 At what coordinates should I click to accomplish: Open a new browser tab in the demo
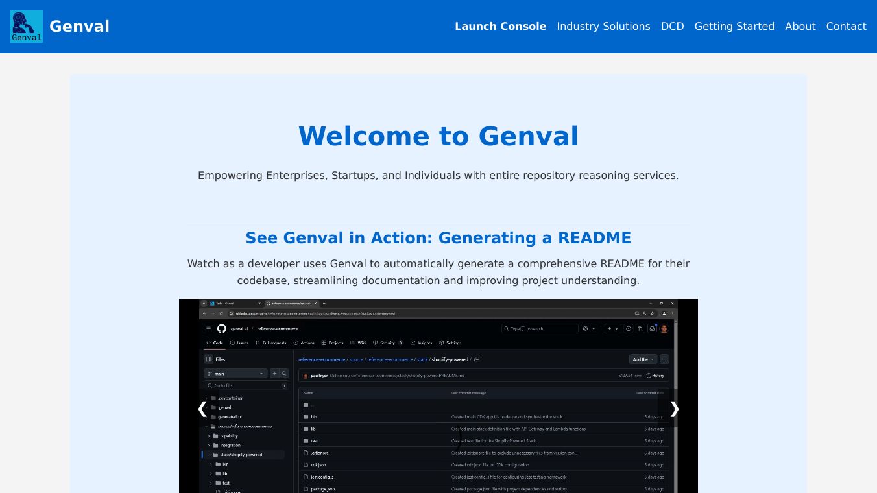tap(324, 303)
